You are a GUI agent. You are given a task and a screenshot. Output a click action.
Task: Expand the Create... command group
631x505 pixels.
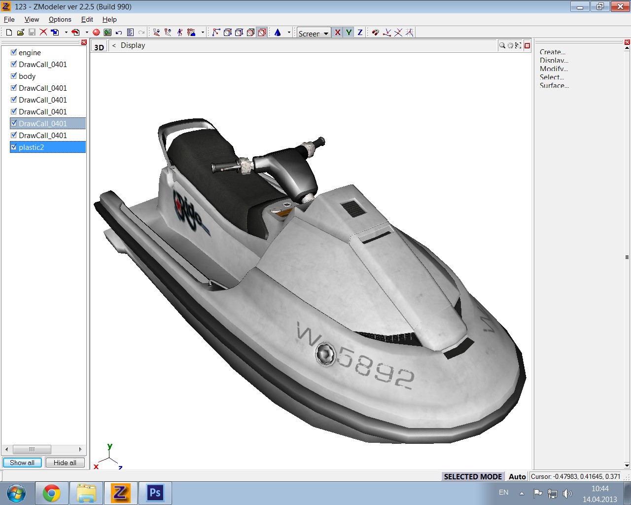(552, 52)
